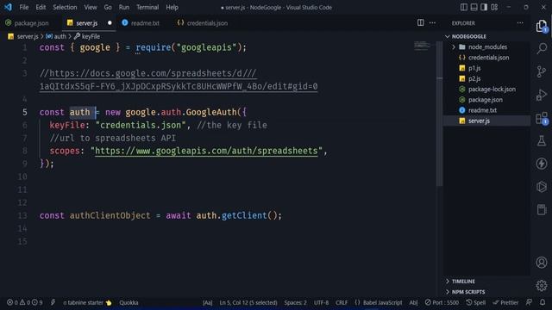Screen dimensions: 552x310
Task: Open the Extensions view icon
Action: point(542,118)
